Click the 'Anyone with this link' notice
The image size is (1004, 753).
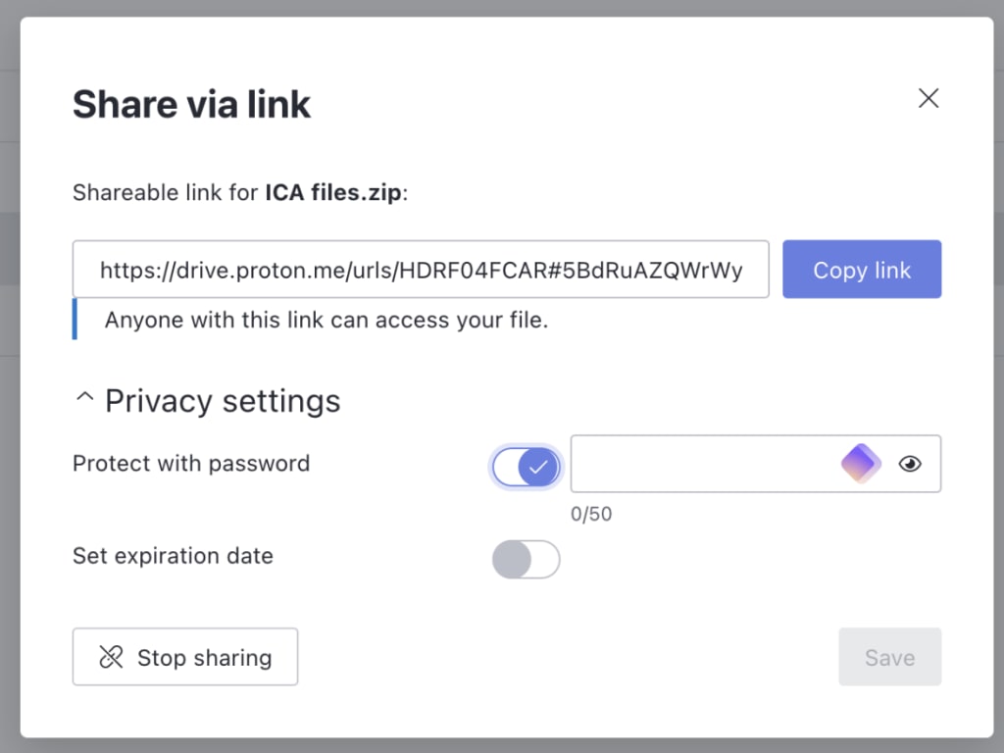326,320
